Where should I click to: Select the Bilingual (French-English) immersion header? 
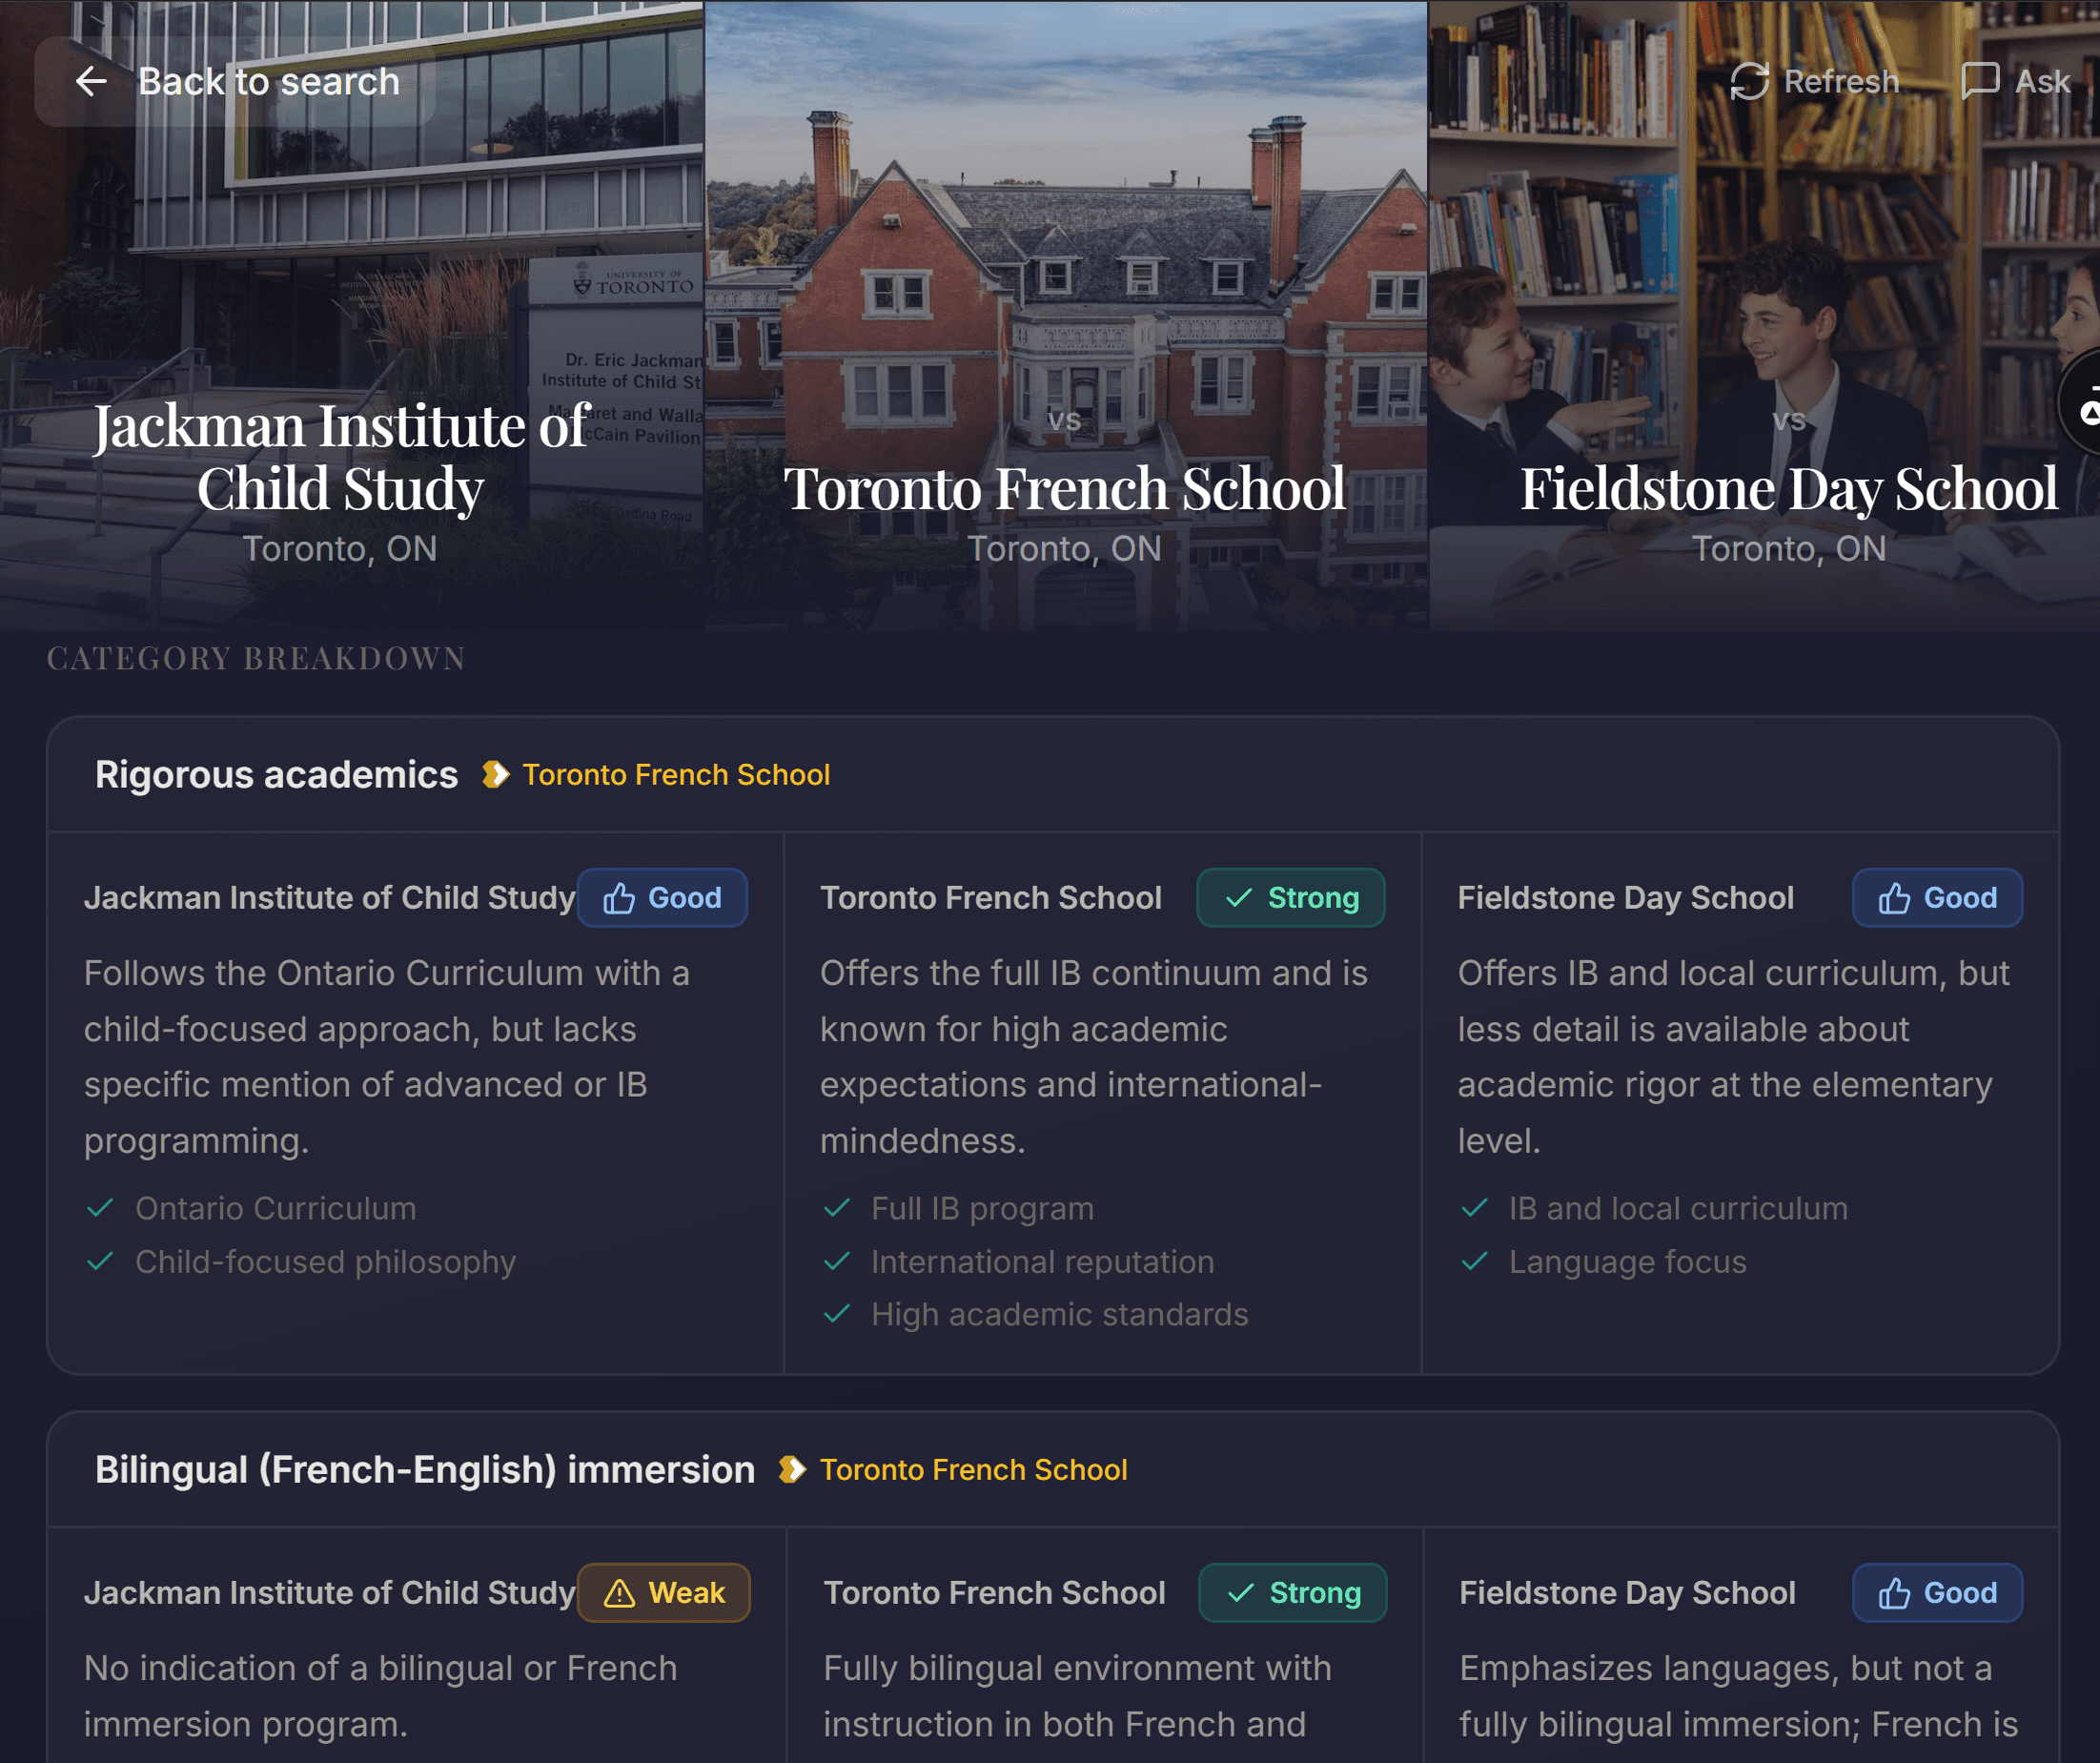coord(425,1470)
